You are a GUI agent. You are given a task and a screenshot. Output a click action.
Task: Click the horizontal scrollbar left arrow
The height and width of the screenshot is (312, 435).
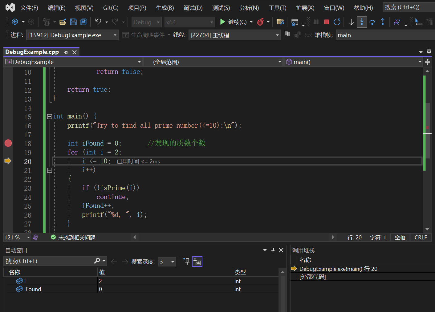[x=135, y=237]
